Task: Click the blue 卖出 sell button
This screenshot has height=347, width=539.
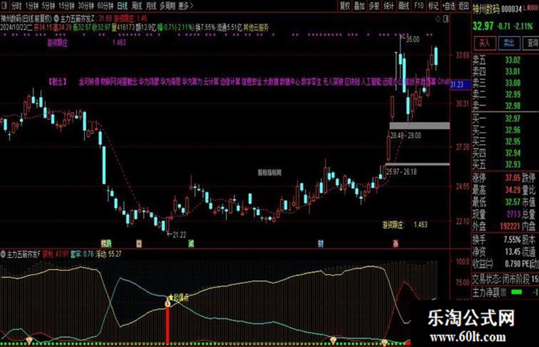Action: point(508,43)
